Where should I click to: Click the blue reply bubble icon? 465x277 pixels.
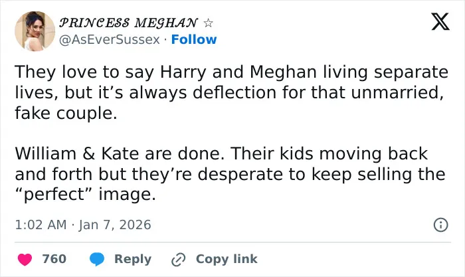tap(97, 260)
